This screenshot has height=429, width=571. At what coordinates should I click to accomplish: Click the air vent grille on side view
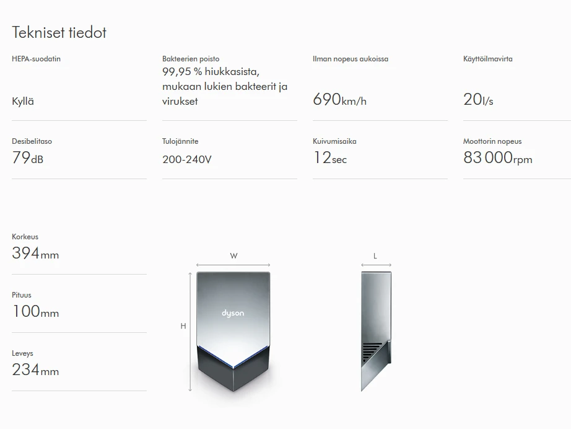pos(371,352)
